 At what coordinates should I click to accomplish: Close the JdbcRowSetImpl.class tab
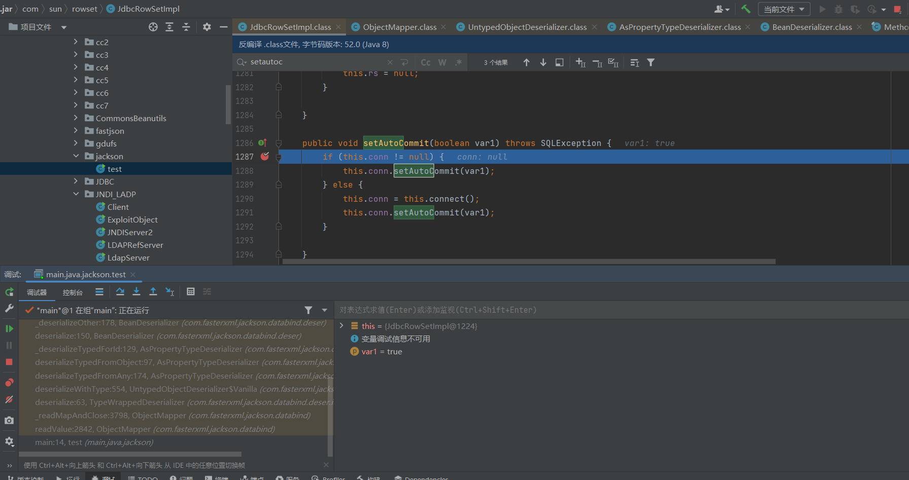point(339,27)
